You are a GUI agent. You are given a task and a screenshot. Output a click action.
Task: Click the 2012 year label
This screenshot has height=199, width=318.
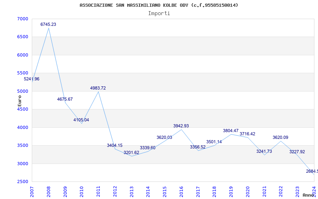[115, 192]
